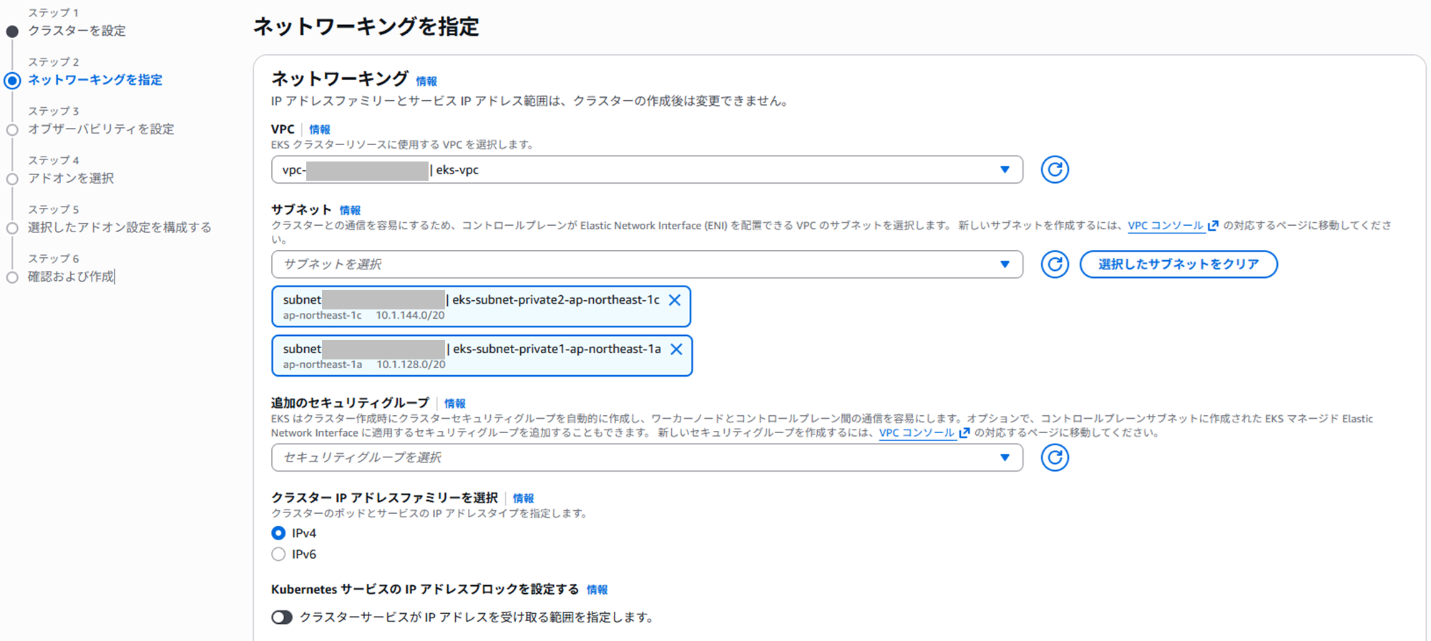Refresh the subnet list
The image size is (1431, 641).
tap(1054, 264)
